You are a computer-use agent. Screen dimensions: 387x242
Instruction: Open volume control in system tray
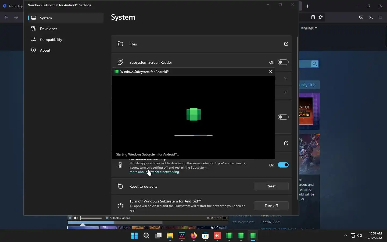tap(360, 236)
